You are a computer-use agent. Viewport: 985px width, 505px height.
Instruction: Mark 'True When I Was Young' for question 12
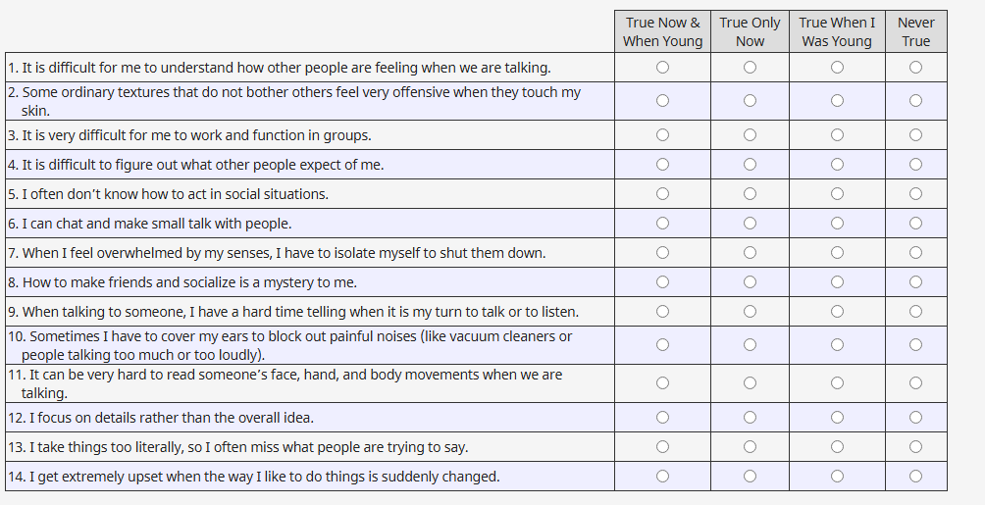(837, 418)
